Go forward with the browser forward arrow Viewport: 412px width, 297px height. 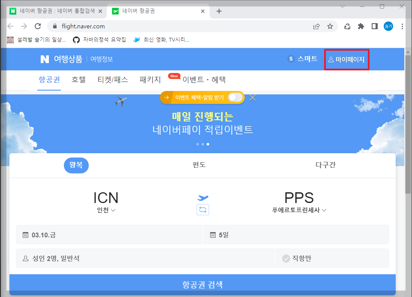click(24, 26)
